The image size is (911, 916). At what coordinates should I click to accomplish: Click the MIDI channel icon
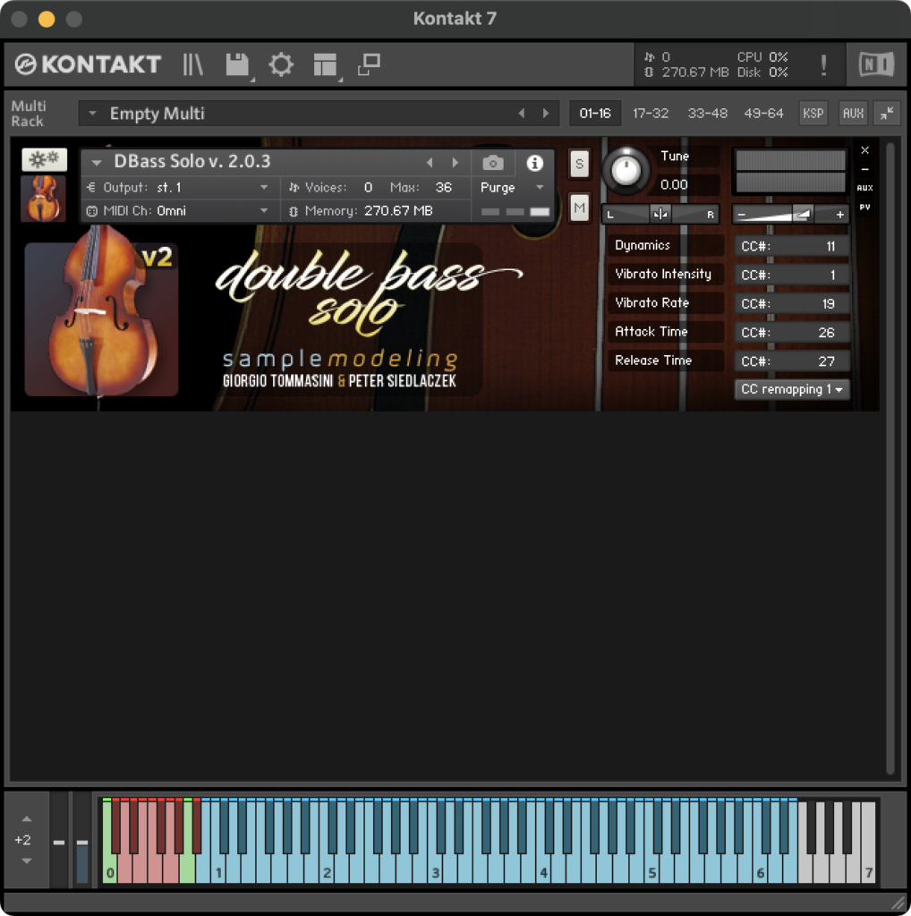[x=91, y=211]
